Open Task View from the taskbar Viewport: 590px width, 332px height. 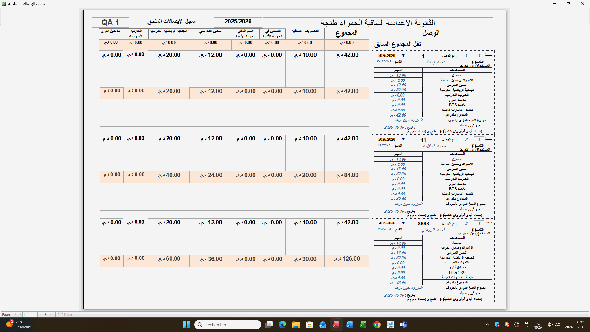(x=269, y=325)
